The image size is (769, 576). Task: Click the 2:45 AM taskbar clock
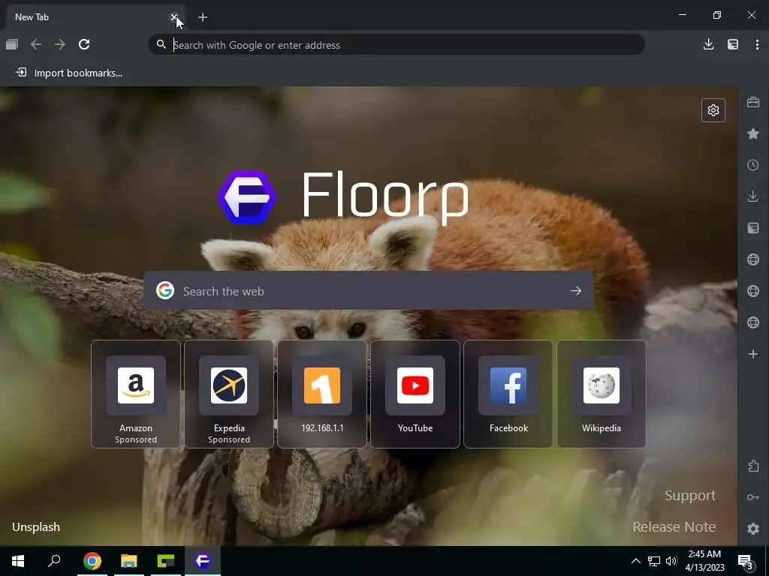coord(704,561)
